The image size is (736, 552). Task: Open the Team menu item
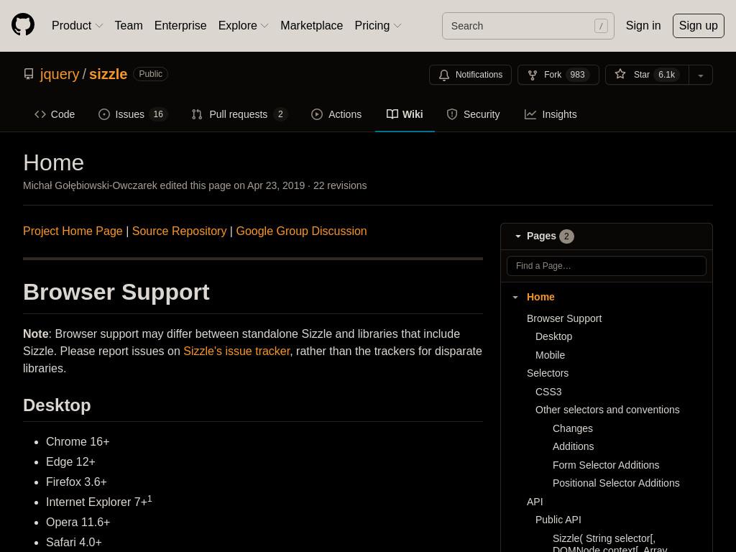(129, 25)
